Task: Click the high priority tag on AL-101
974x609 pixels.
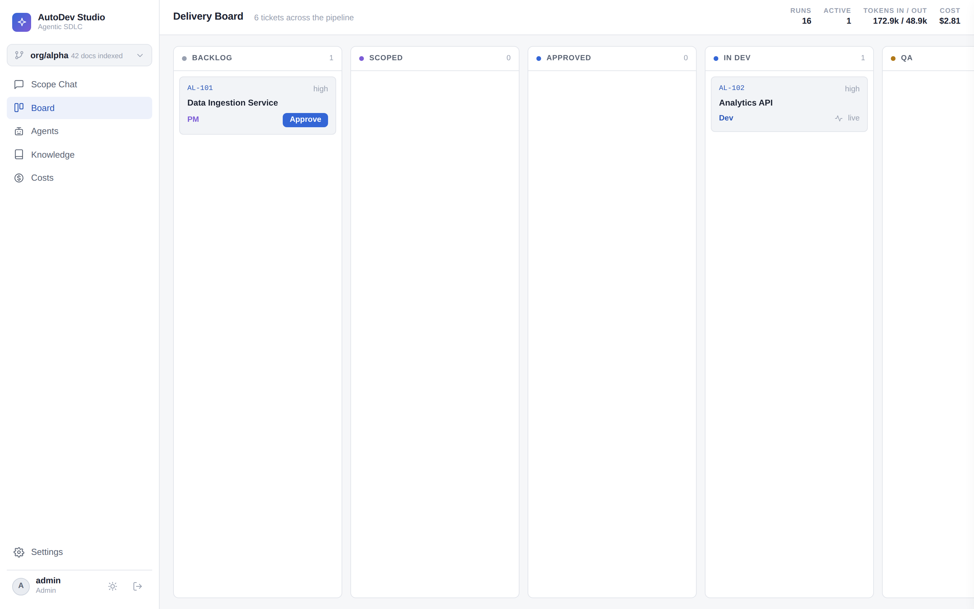Action: [x=320, y=89]
